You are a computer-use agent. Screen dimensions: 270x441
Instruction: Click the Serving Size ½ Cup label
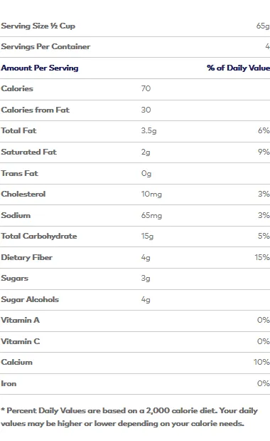coord(38,26)
